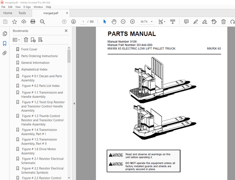
Task: Open the E-Sign menu
Action: click(x=27, y=7)
